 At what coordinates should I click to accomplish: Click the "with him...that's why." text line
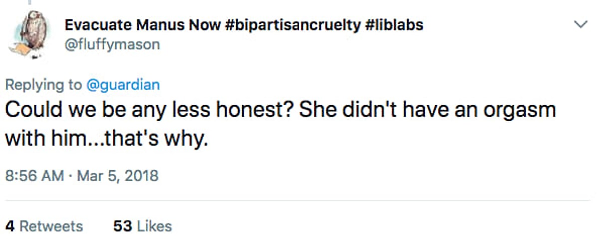tap(106, 139)
